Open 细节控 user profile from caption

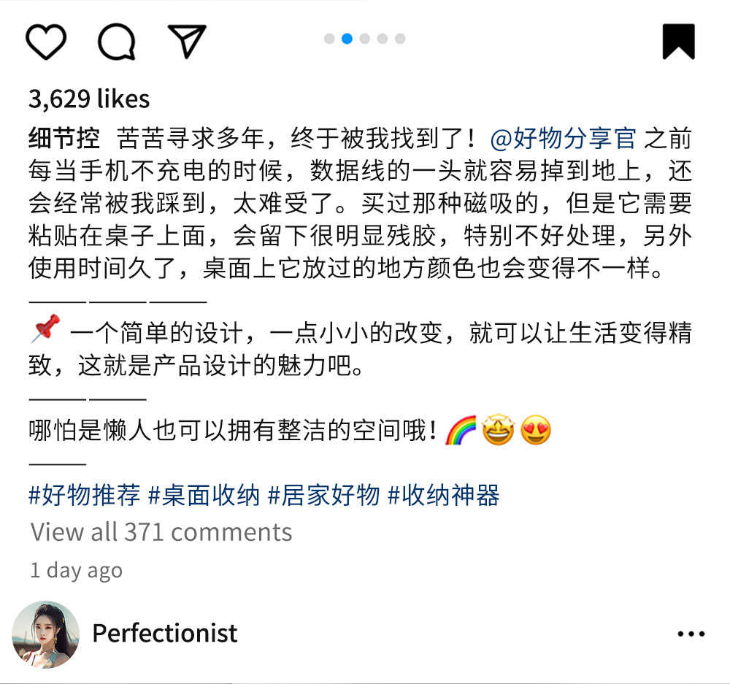pos(64,138)
